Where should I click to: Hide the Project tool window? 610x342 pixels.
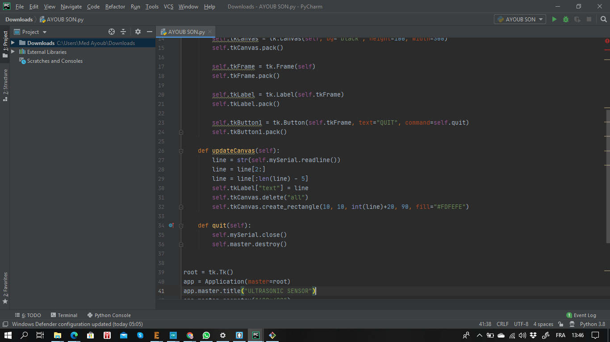150,32
